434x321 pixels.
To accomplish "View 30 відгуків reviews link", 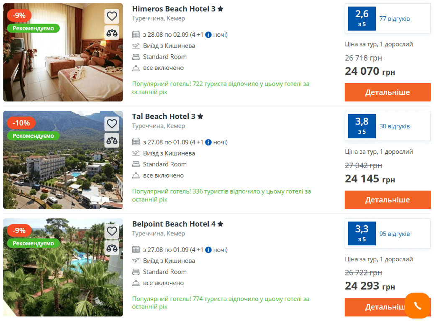I will click(394, 126).
